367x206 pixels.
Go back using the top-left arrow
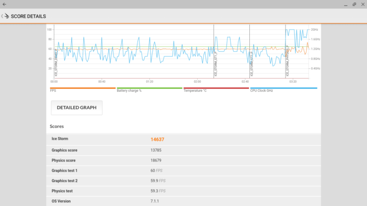(x=4, y=4)
